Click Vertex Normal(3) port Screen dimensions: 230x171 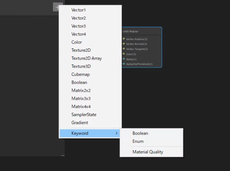124,44
